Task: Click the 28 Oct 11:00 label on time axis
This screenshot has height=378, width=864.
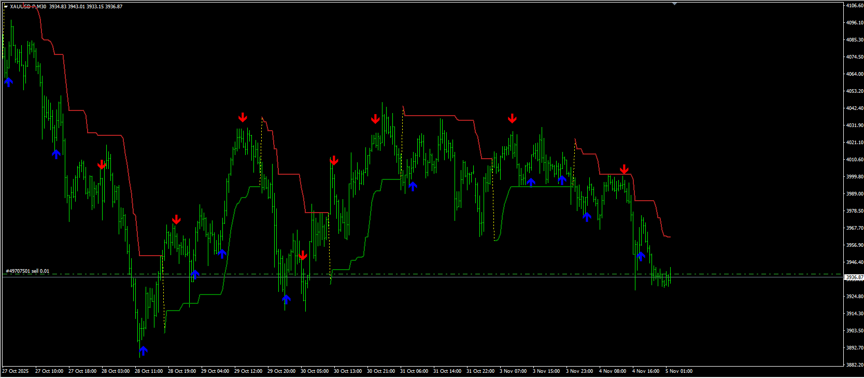Action: point(149,371)
